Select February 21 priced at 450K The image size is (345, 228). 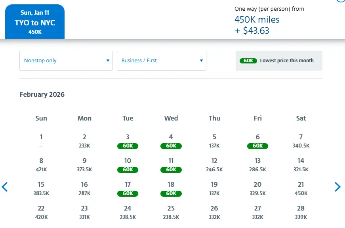[301, 189]
